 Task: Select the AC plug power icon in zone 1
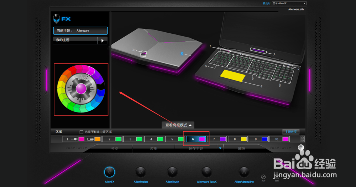click(x=74, y=139)
